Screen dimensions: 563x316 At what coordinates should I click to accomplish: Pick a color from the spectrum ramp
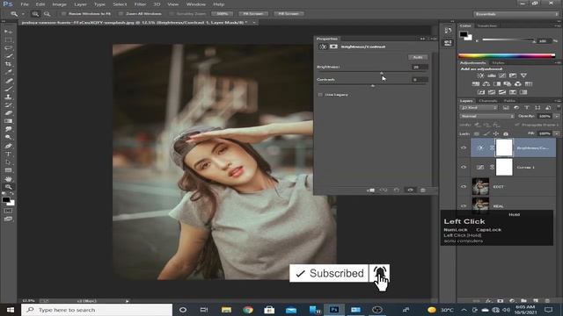point(507,55)
